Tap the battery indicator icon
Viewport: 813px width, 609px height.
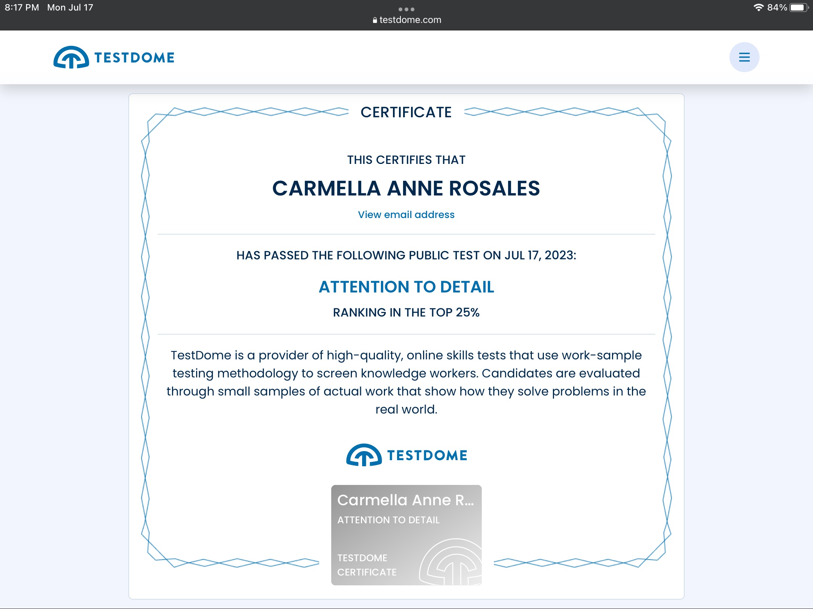pyautogui.click(x=798, y=8)
